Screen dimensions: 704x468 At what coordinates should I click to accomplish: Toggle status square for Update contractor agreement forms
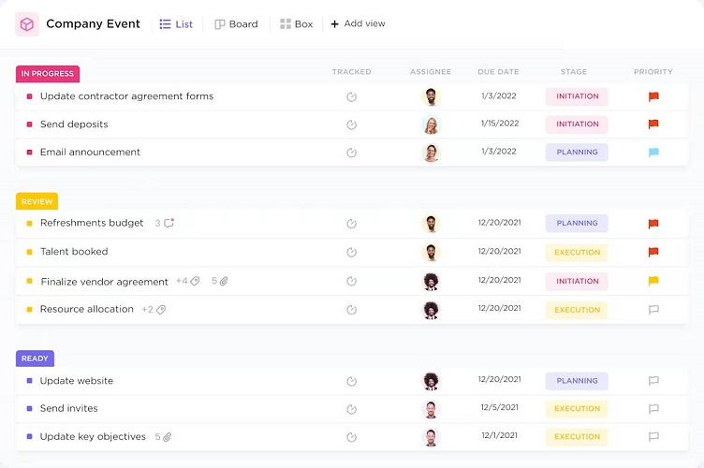(30, 96)
